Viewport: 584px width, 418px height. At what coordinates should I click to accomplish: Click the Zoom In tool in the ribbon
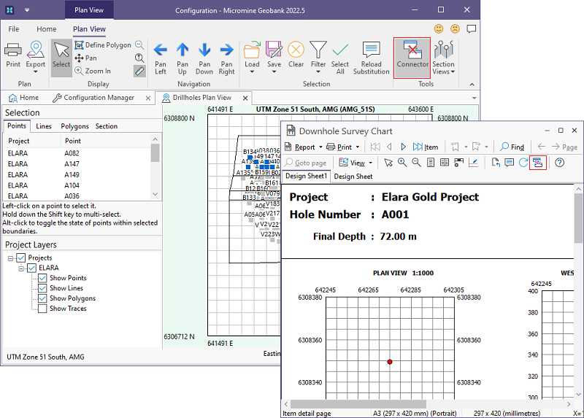click(x=93, y=71)
